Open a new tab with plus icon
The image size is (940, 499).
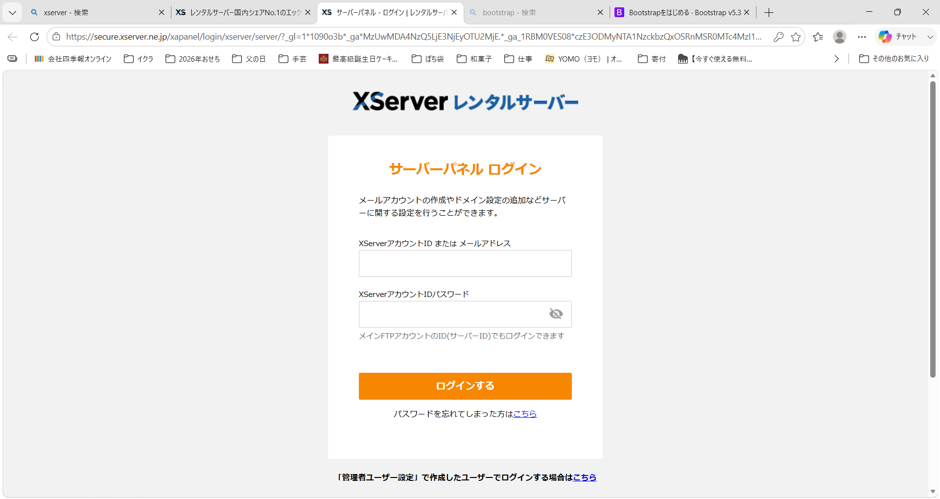[769, 13]
